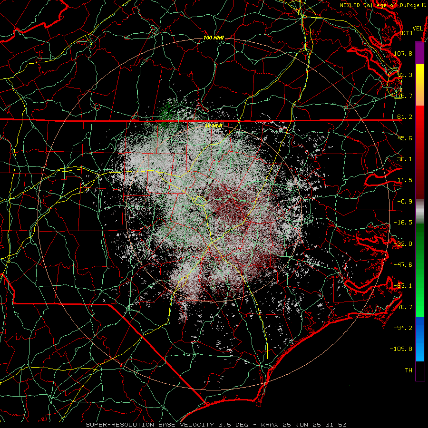Viewport: 428px width, 428px height.
Task: Select the 92.3 value on velocity scale
Action: pos(405,75)
